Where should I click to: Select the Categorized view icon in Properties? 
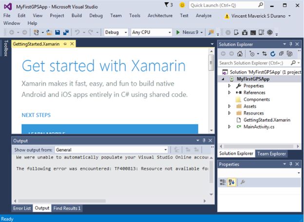point(223,182)
